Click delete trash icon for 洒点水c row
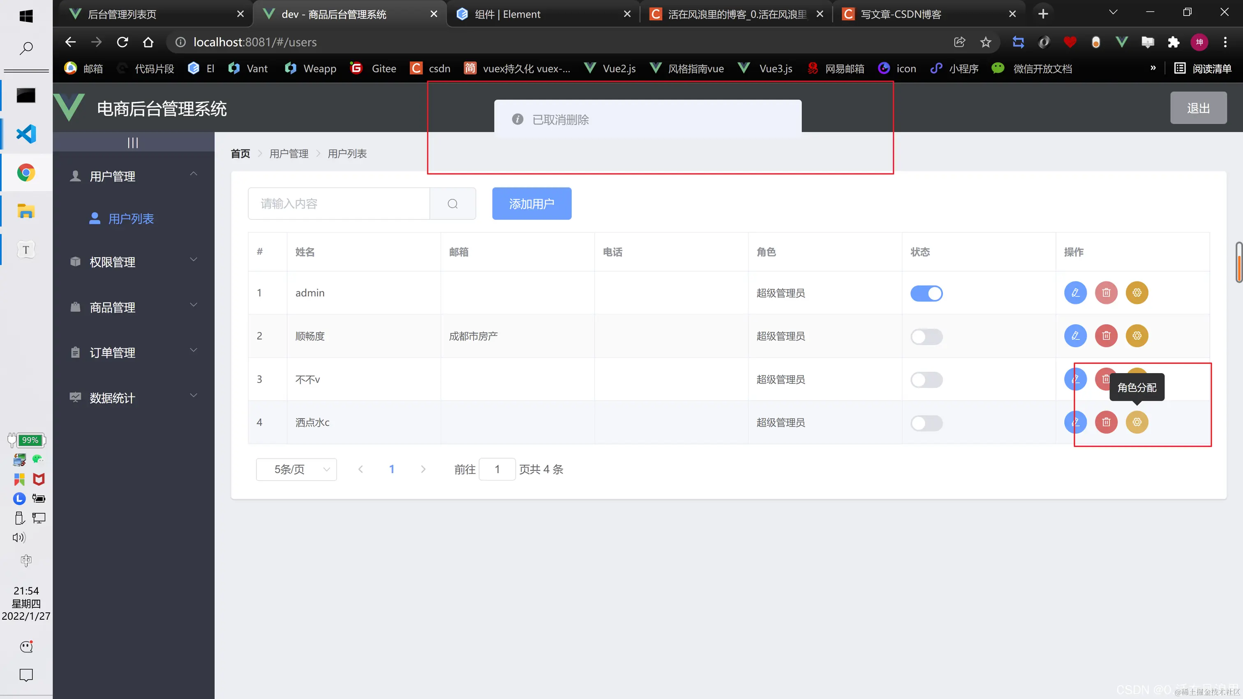Viewport: 1243px width, 699px height. [x=1106, y=422]
